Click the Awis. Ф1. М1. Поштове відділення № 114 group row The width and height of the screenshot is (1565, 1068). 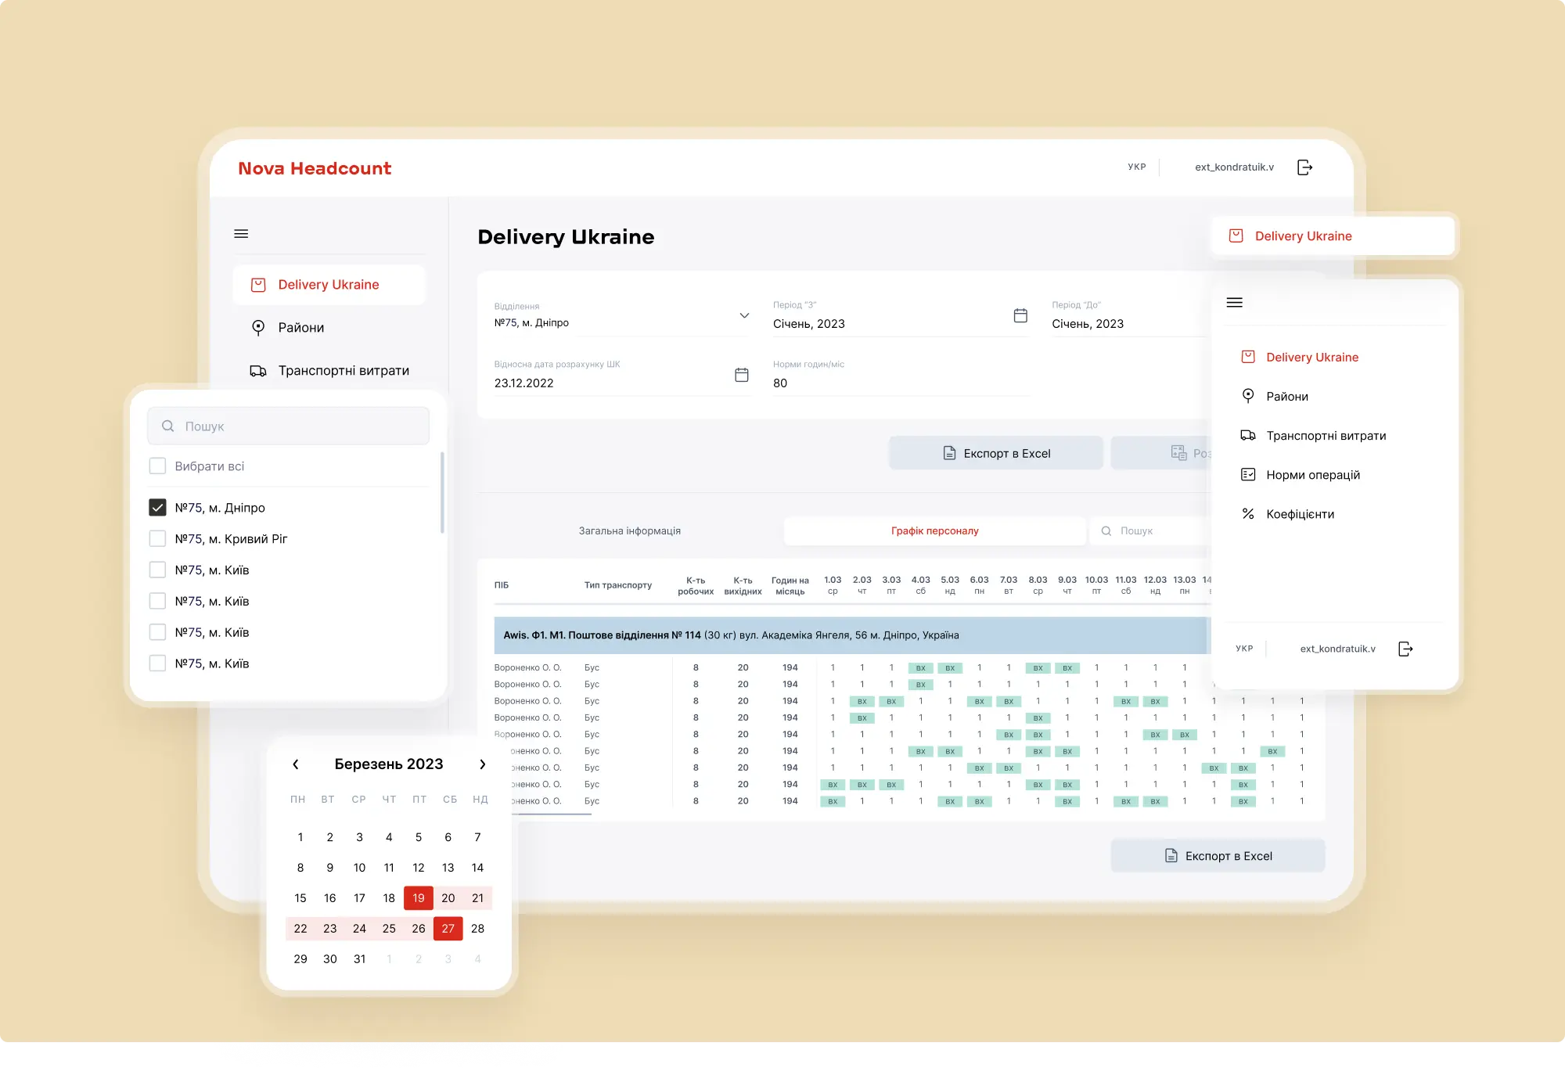click(851, 635)
